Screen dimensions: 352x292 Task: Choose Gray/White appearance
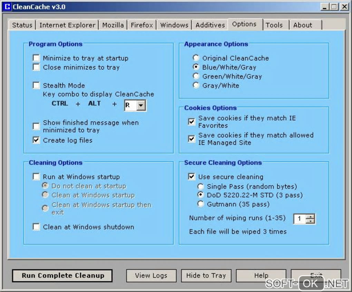pyautogui.click(x=196, y=85)
